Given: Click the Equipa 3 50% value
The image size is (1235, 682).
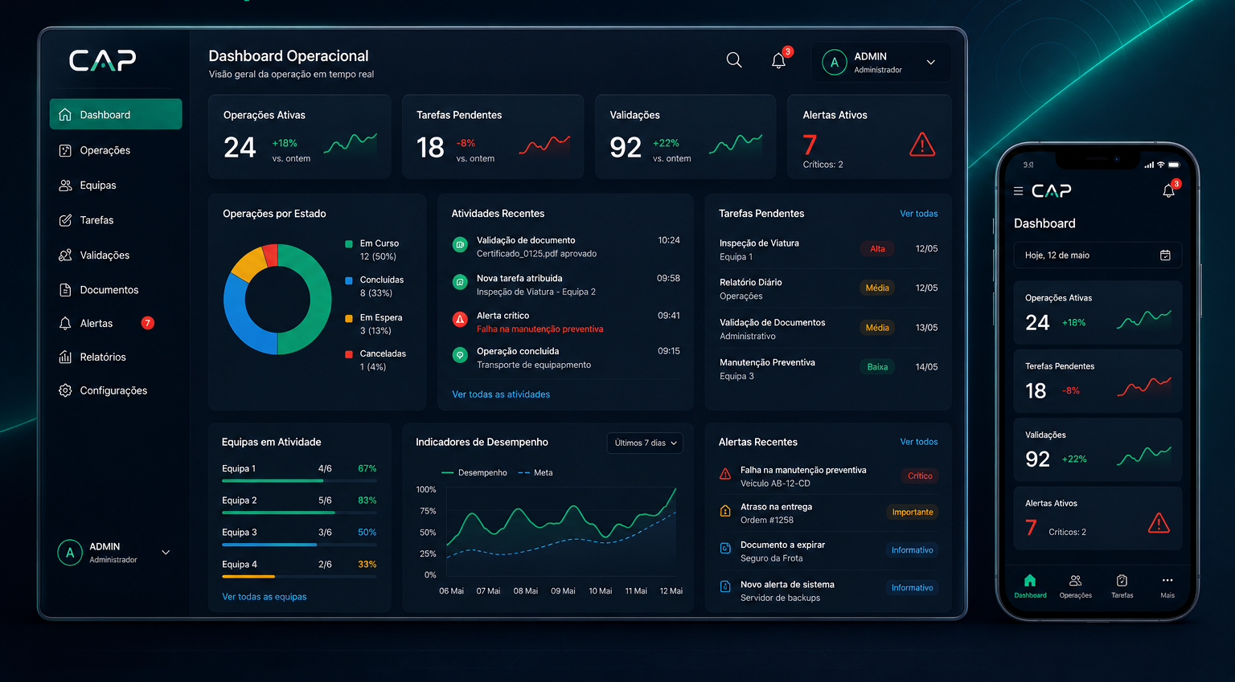Looking at the screenshot, I should [x=367, y=533].
